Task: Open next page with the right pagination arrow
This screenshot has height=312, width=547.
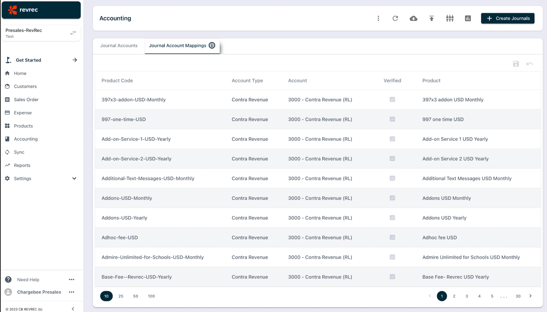Action: point(530,296)
